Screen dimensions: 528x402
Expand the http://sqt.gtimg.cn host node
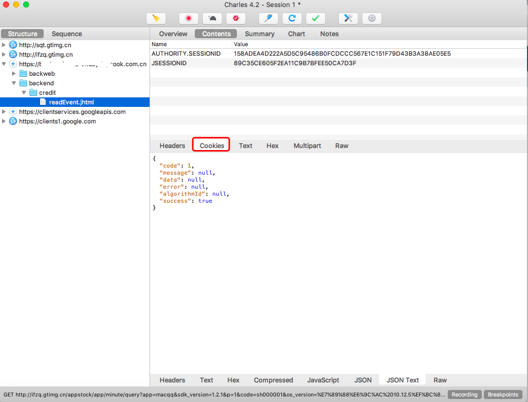(4, 45)
